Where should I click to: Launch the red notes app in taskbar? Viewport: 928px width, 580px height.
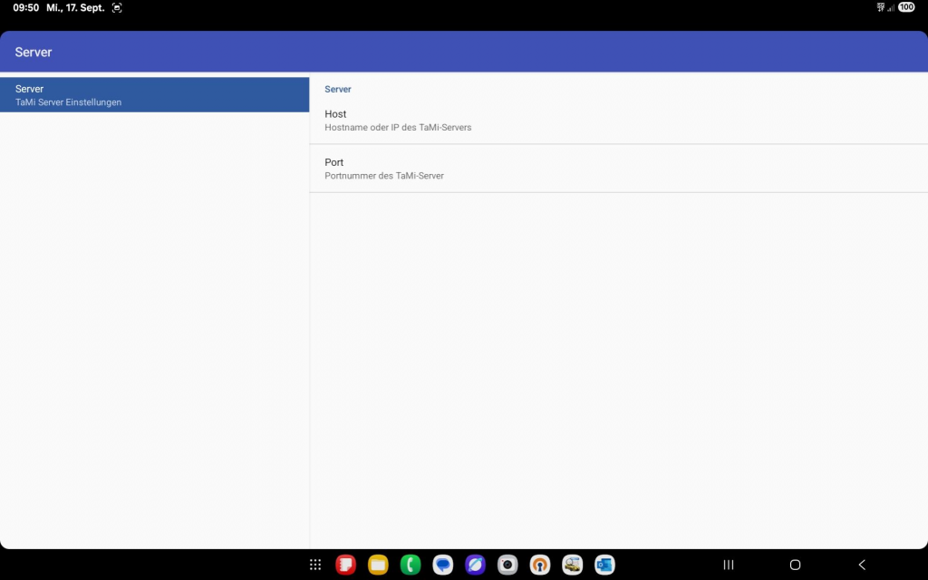pyautogui.click(x=345, y=565)
